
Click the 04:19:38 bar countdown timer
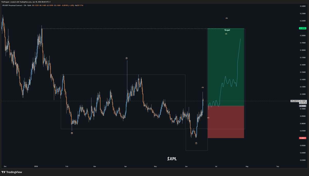[303, 103]
